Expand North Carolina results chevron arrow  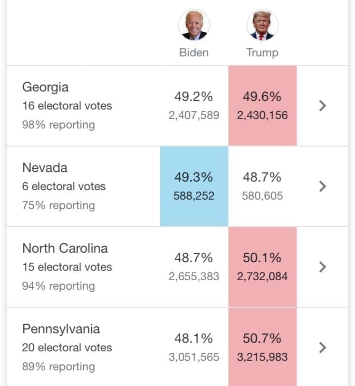[x=322, y=267]
